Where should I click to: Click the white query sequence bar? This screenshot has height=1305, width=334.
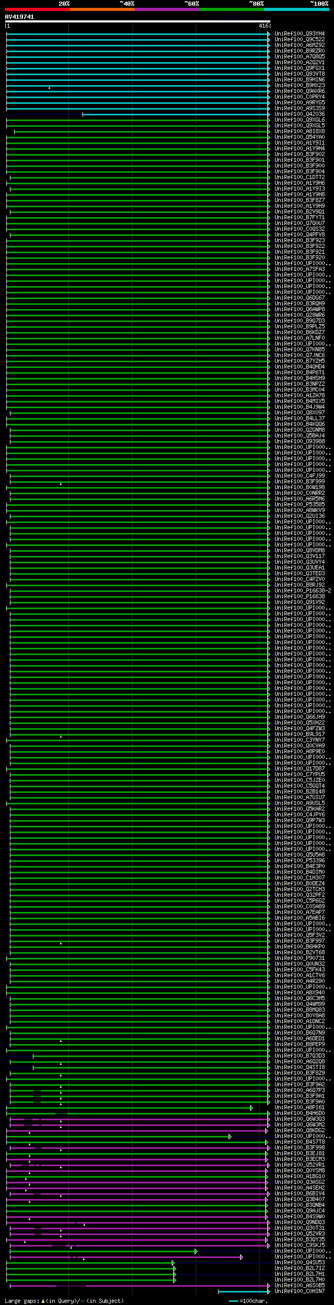tap(138, 21)
